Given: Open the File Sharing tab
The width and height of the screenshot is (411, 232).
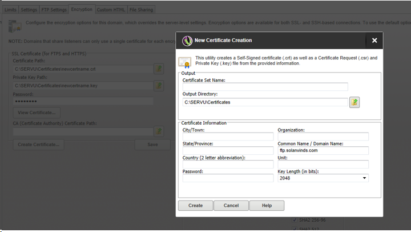Looking at the screenshot, I should click(x=141, y=10).
